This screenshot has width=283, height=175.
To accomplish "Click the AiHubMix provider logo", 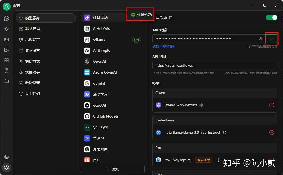I will point(87,28).
